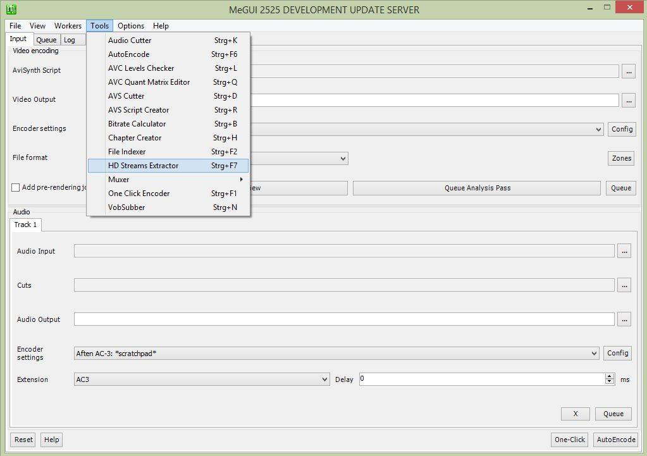Browse for the Audio Input file
This screenshot has width=647, height=456.
(624, 251)
